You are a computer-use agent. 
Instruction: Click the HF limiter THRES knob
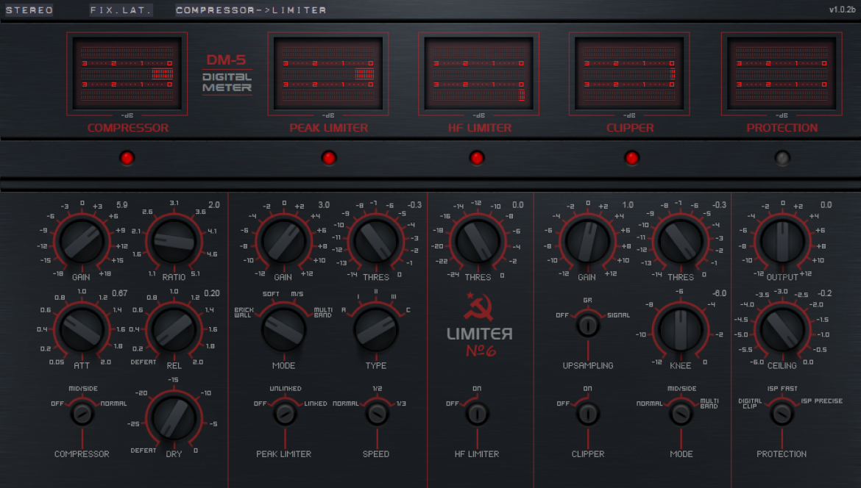tap(478, 241)
